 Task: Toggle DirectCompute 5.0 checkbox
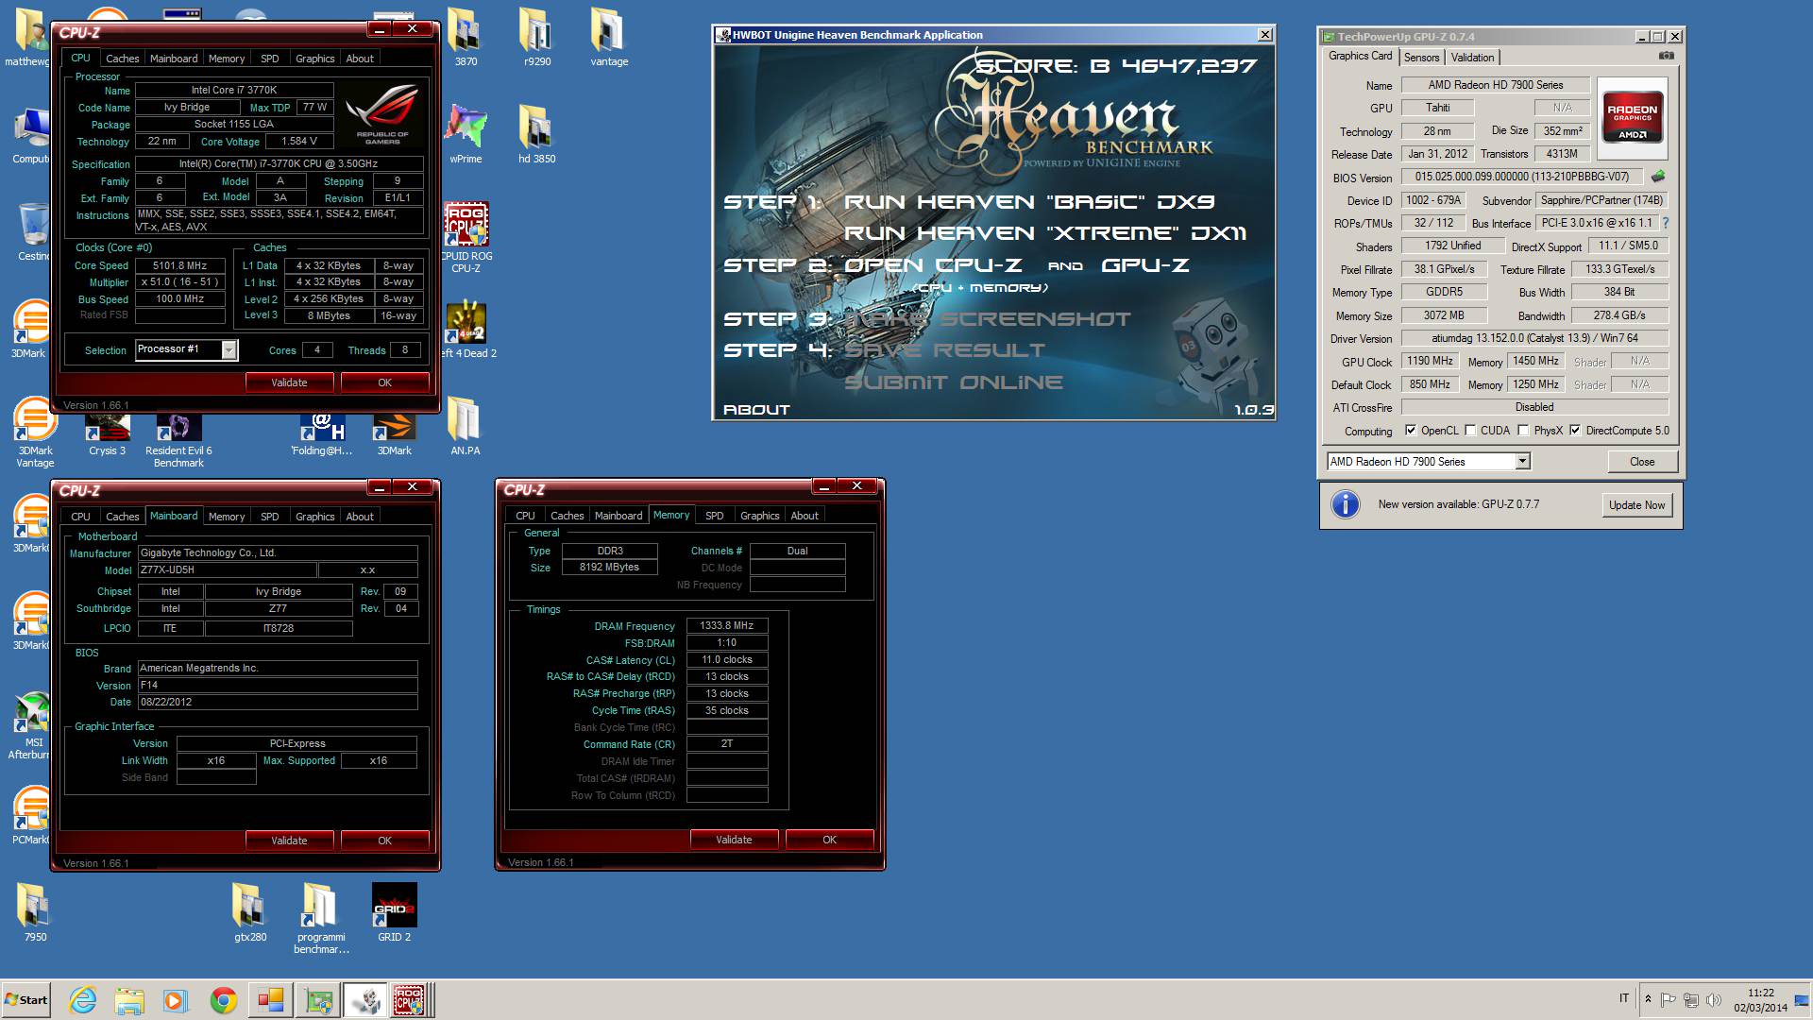[x=1575, y=431]
